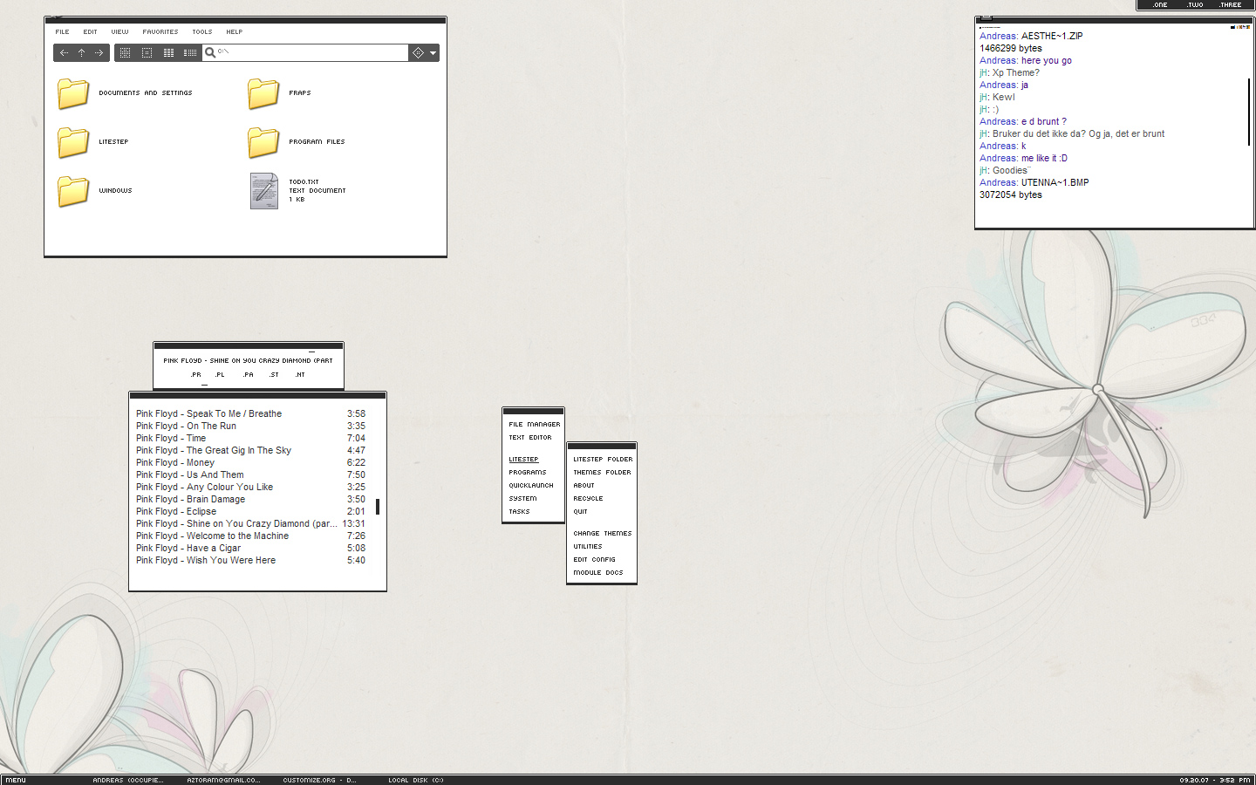Open the Favorites menu

pos(160,31)
